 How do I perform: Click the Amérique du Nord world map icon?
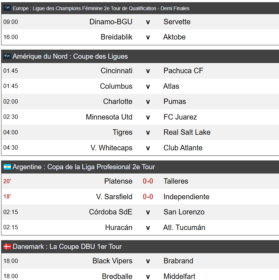pos(7,56)
